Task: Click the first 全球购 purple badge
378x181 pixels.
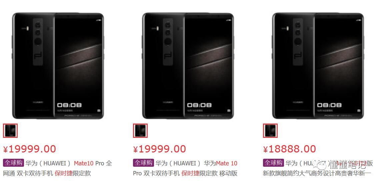Action: point(13,163)
